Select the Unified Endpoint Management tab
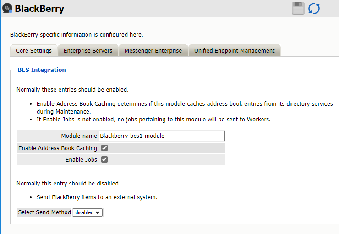Viewport: 339px width, 234px height. click(x=234, y=51)
